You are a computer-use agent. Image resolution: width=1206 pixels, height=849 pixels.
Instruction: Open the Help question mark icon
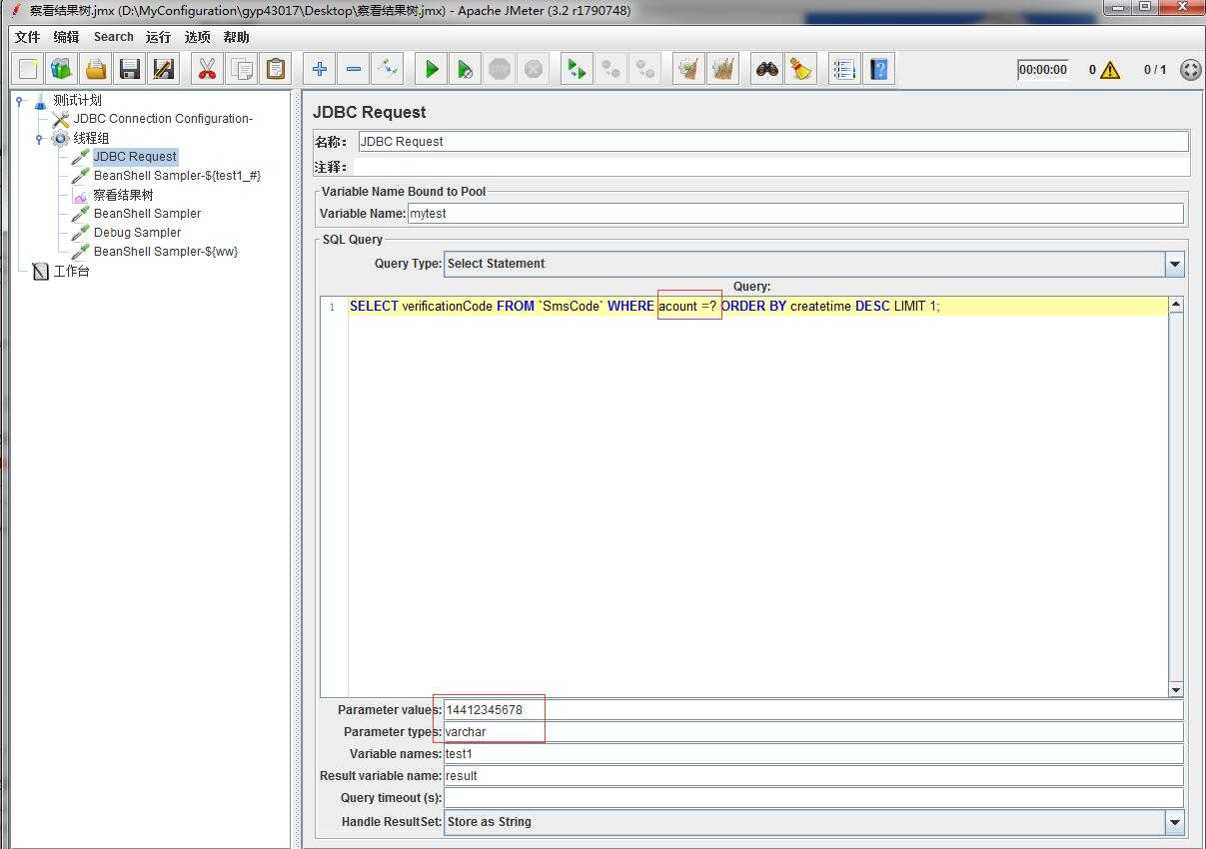878,69
